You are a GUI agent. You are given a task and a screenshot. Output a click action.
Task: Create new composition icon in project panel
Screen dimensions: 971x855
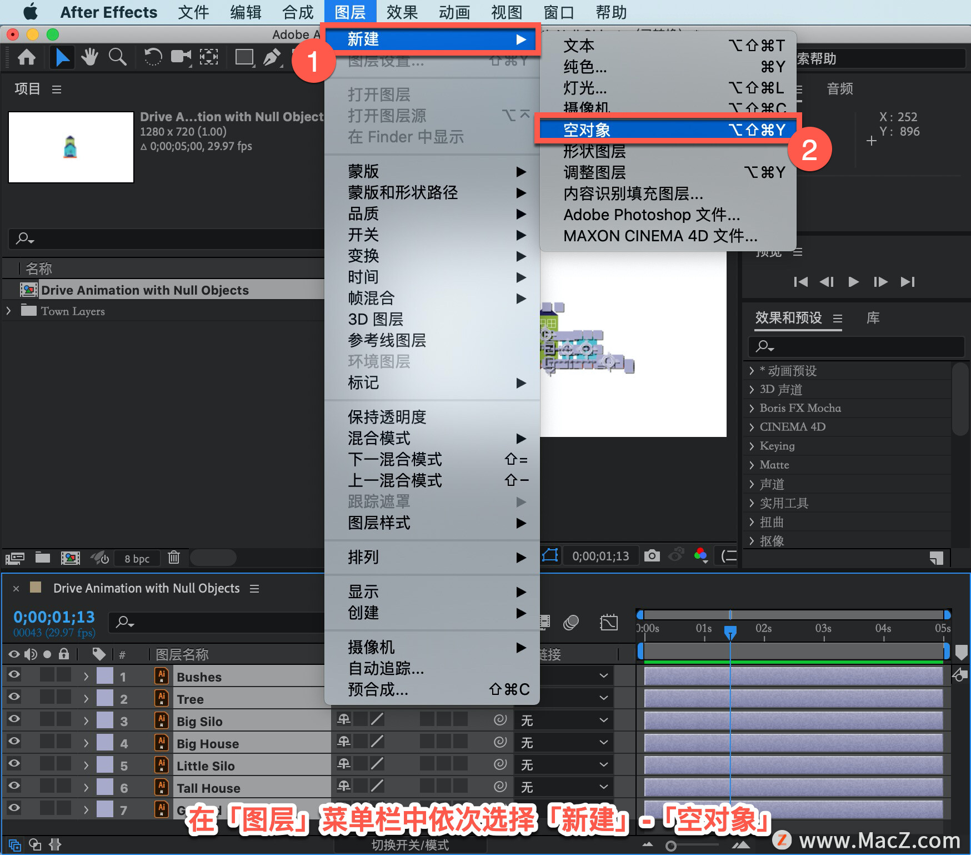pyautogui.click(x=71, y=558)
